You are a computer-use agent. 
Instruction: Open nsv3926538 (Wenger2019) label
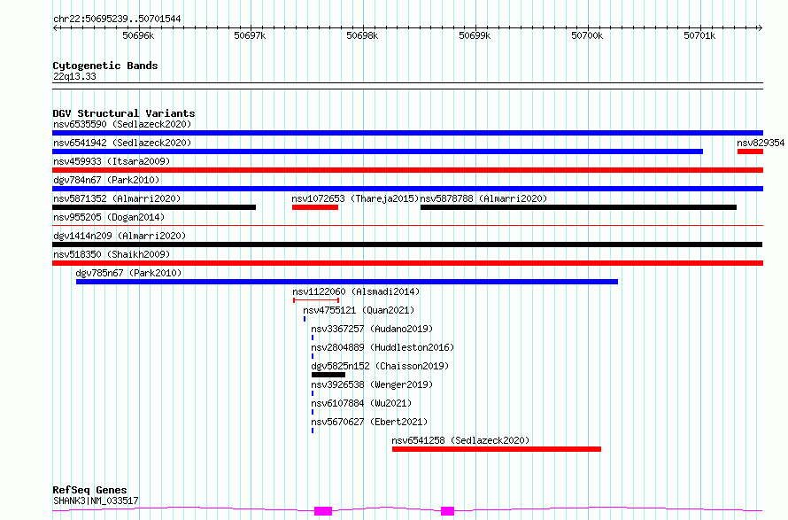(x=372, y=384)
